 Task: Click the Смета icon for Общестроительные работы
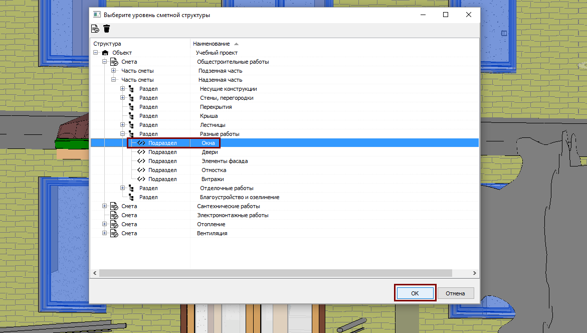tap(114, 62)
